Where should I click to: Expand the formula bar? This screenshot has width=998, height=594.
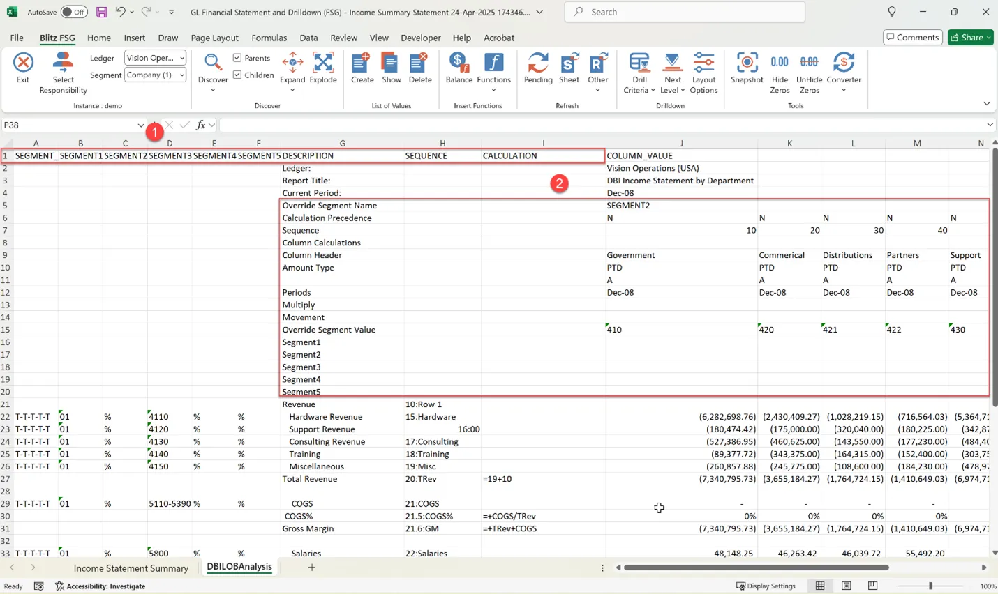990,125
